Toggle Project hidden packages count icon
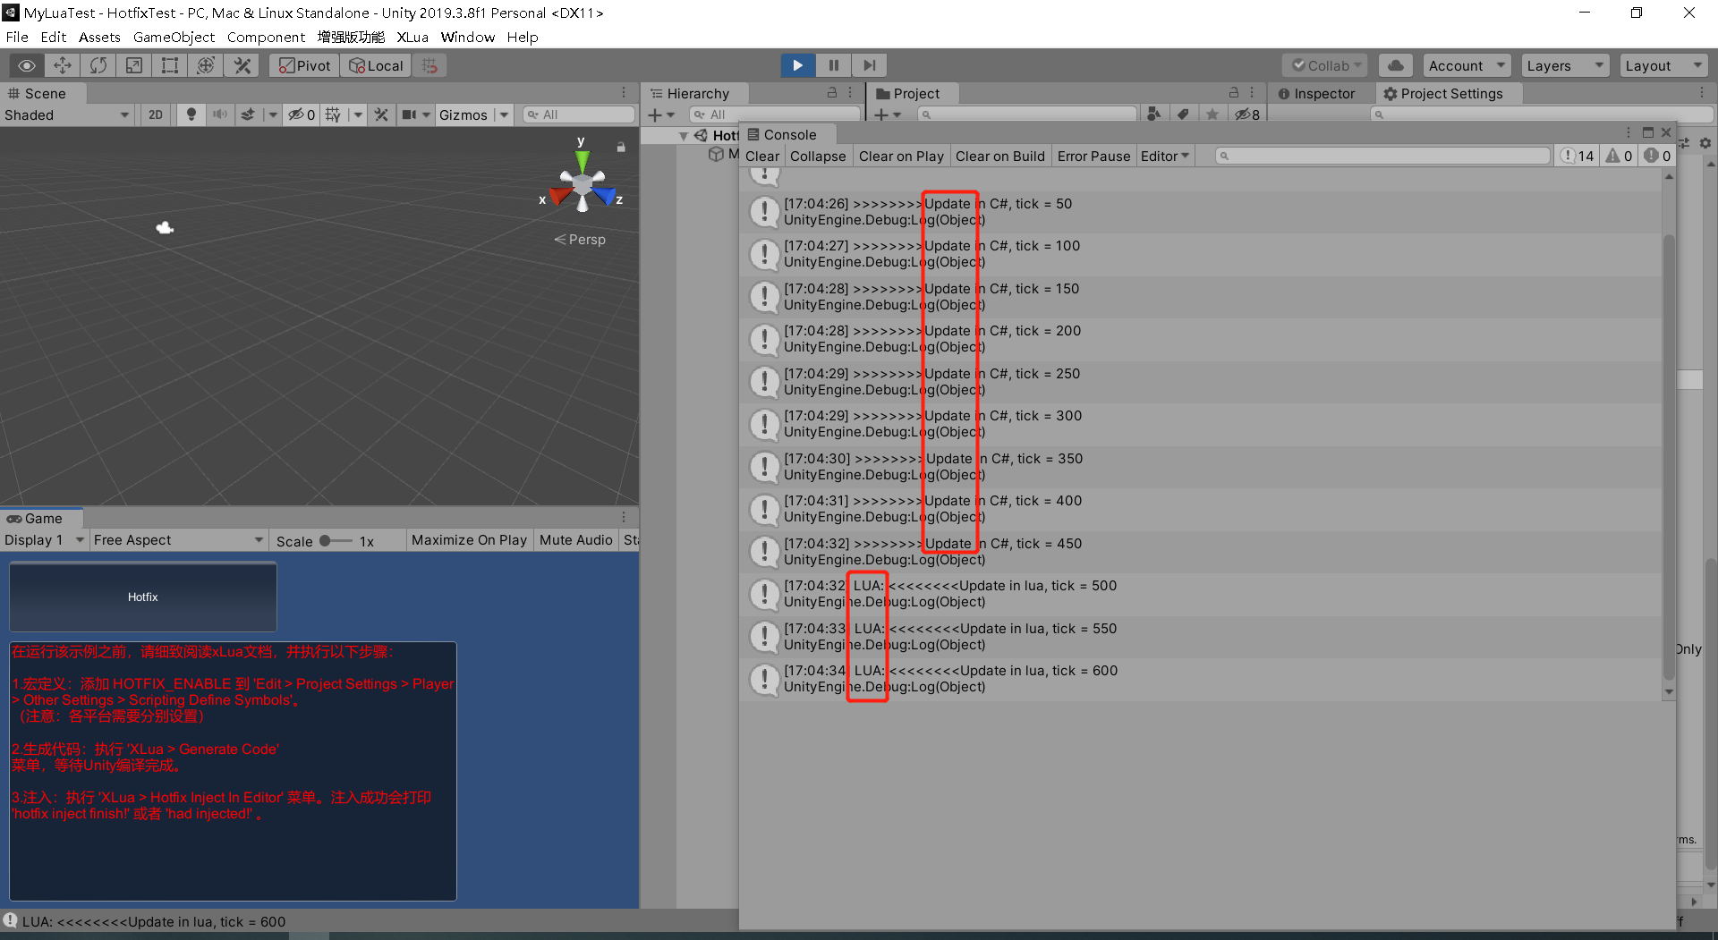The width and height of the screenshot is (1718, 940). tap(1247, 114)
